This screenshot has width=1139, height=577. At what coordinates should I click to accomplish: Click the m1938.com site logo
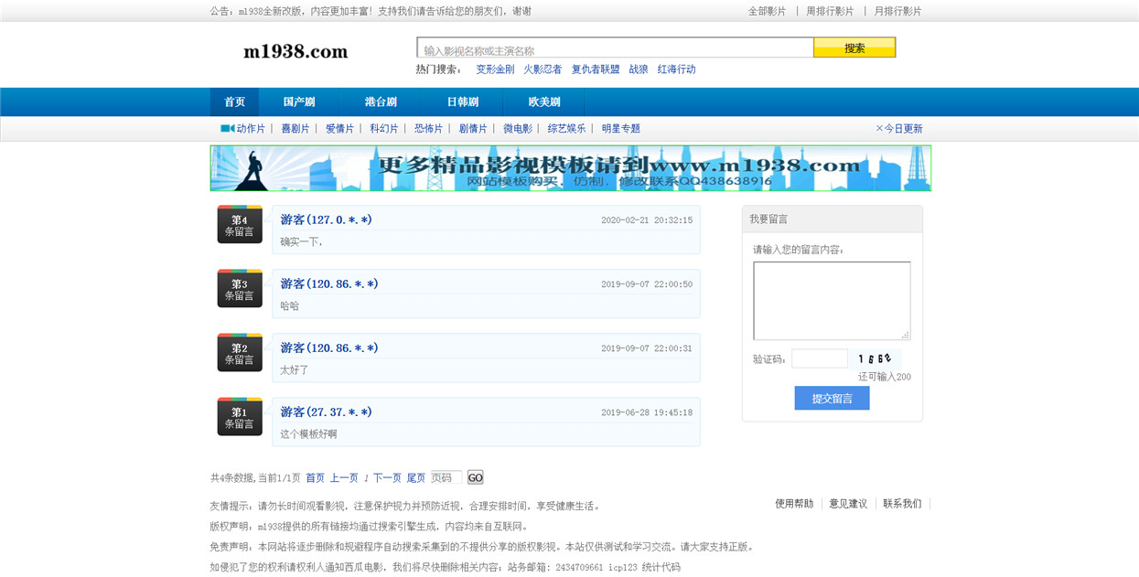point(295,52)
